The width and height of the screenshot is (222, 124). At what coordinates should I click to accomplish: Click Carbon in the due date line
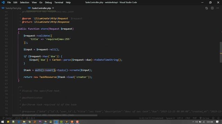click(56, 60)
